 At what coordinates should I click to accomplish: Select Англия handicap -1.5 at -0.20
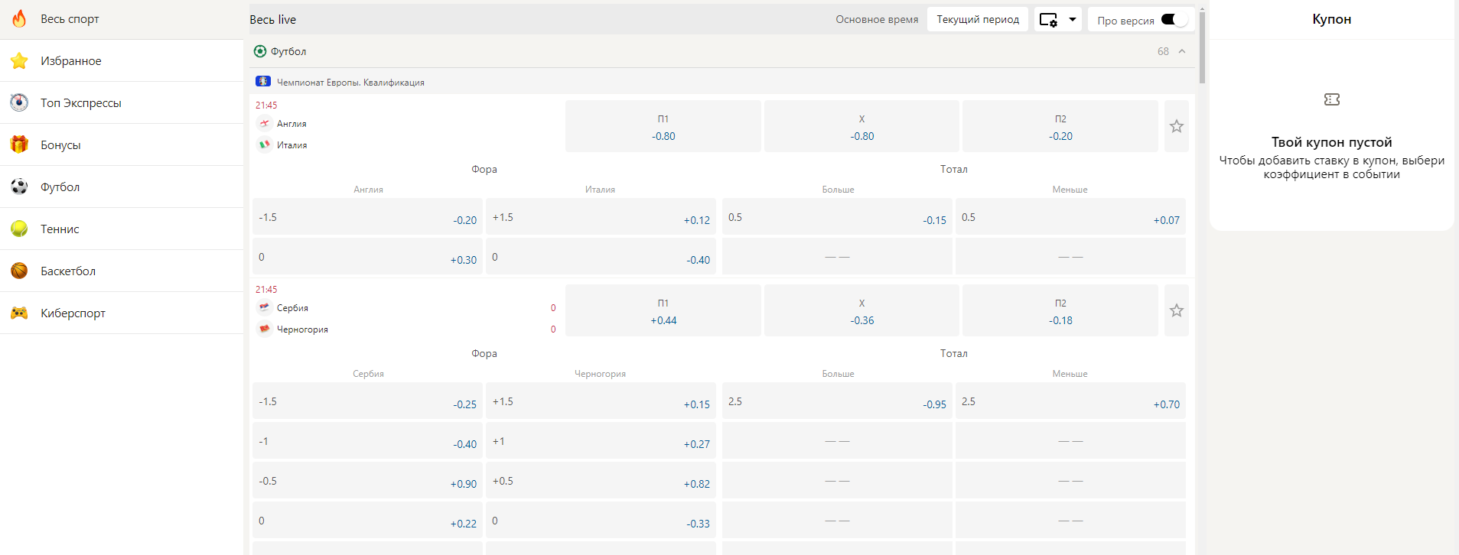coord(367,216)
